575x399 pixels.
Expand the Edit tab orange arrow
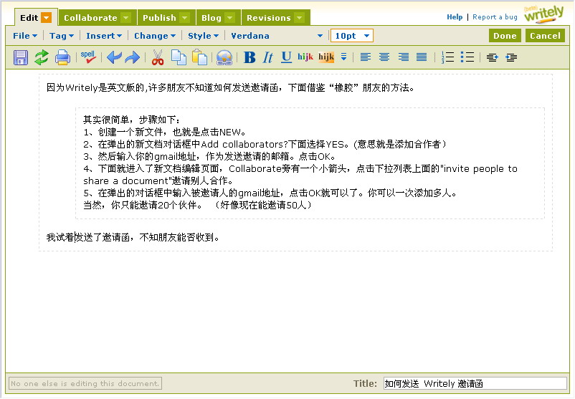(46, 18)
